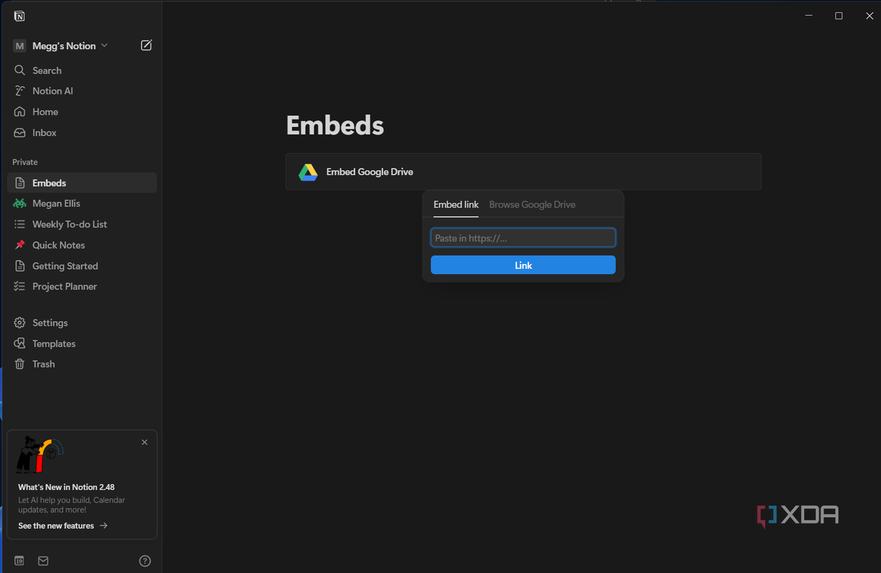Expand the Megg's Notion workspace switcher
This screenshot has height=573, width=881.
pyautogui.click(x=70, y=46)
